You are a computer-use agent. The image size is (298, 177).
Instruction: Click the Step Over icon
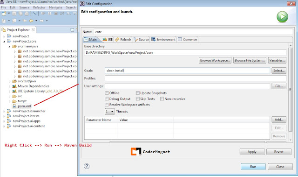(75, 14)
